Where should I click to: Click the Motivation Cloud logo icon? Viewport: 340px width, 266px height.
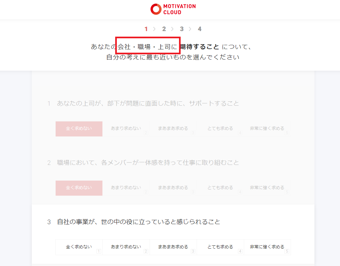(156, 9)
